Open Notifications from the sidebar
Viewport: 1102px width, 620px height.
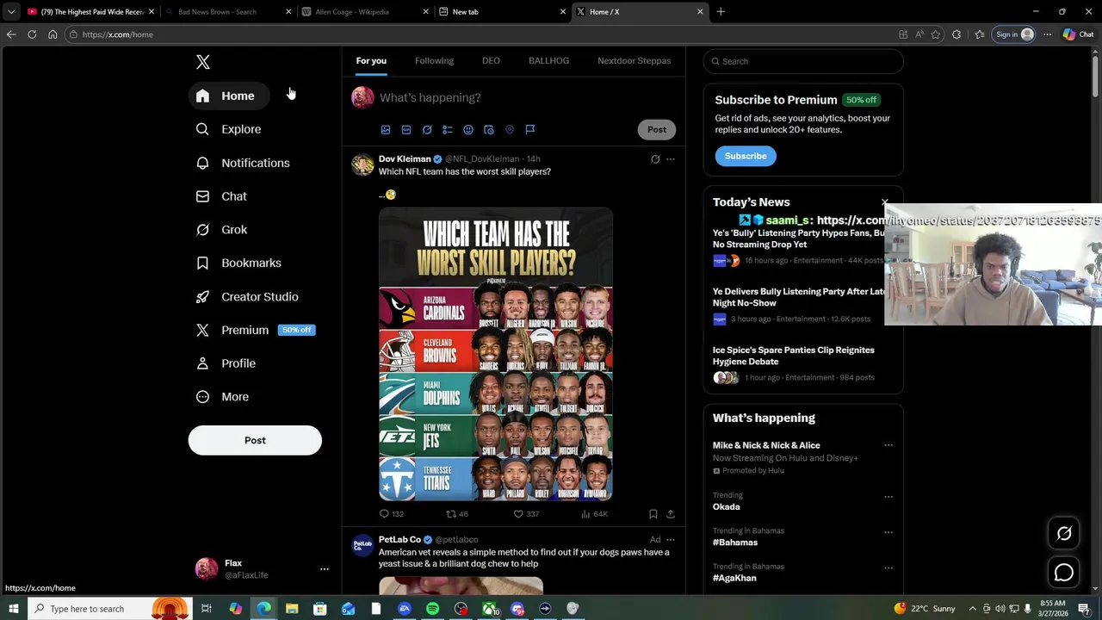pos(243,163)
